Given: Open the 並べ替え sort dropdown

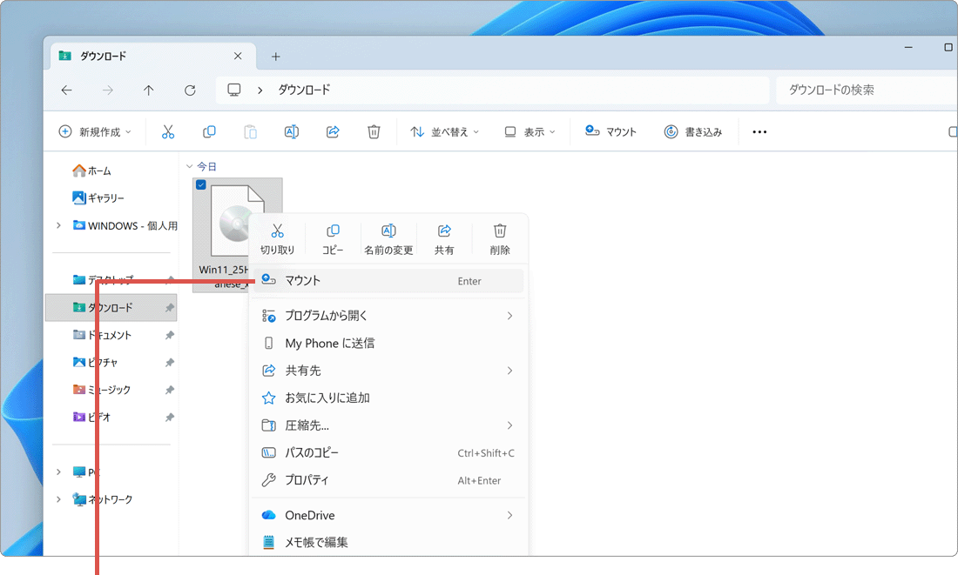Looking at the screenshot, I should (x=445, y=131).
